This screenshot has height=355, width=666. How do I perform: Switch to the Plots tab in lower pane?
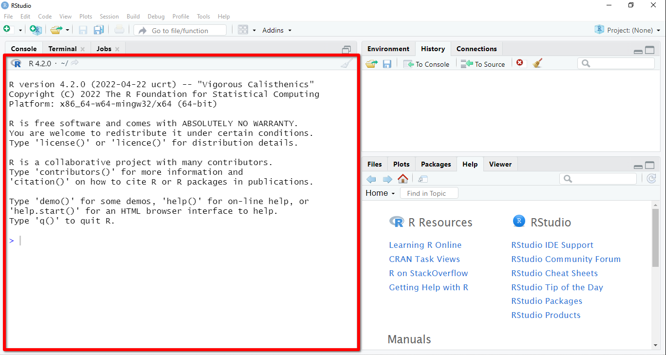coord(401,164)
